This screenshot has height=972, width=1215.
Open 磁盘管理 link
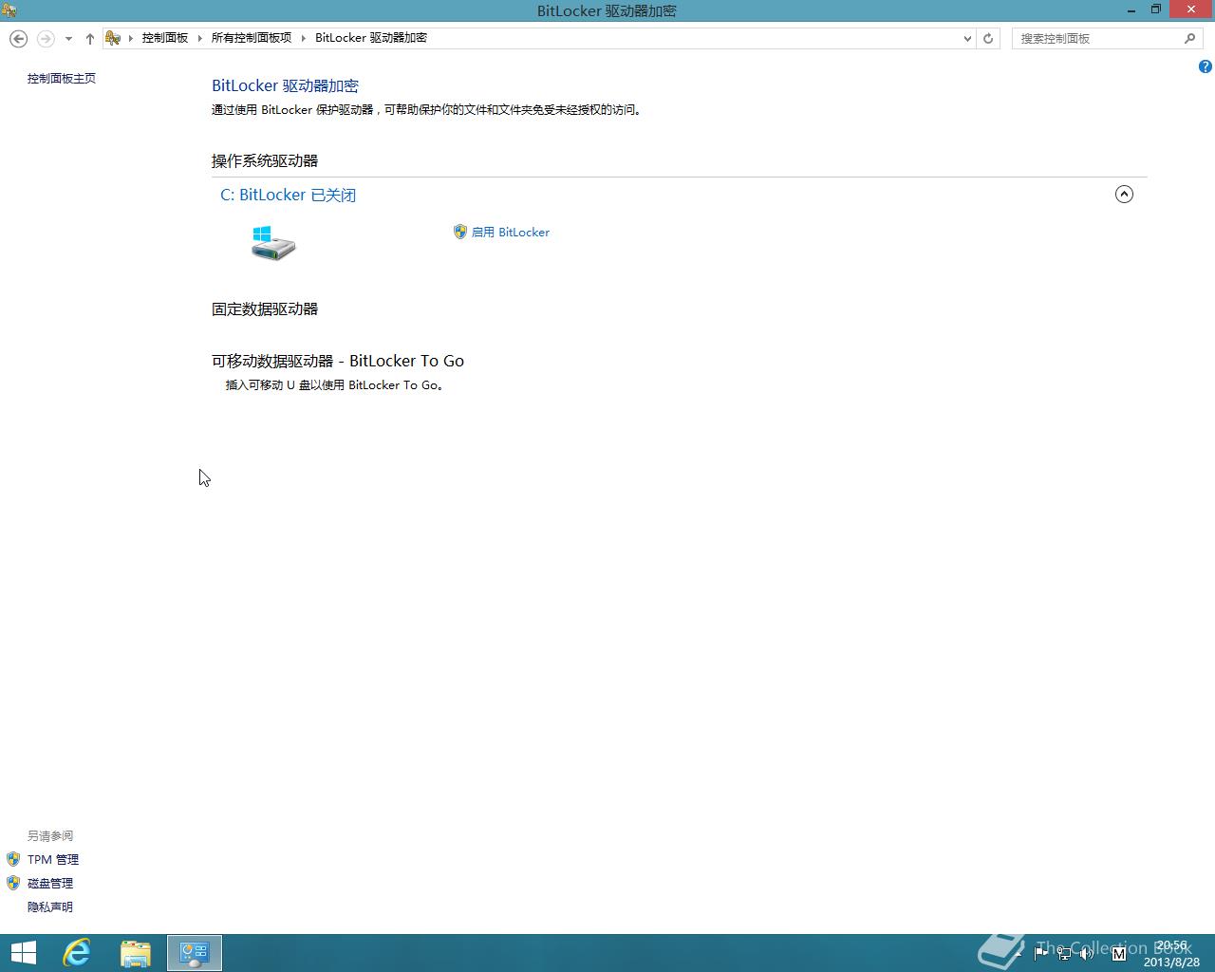[50, 884]
